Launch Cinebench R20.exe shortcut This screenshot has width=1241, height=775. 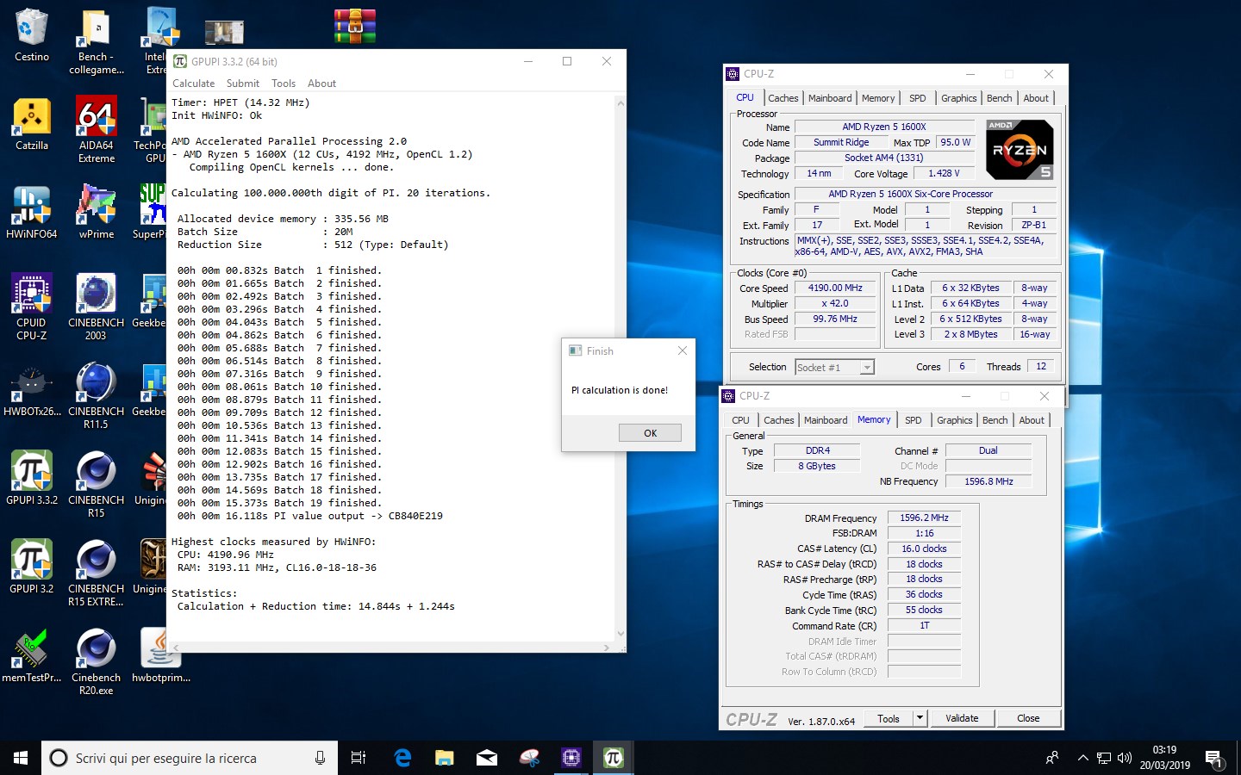(97, 662)
